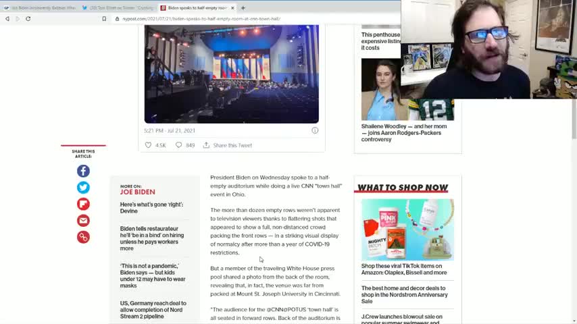
Task: Click the browser forward arrow
Action: [18, 19]
